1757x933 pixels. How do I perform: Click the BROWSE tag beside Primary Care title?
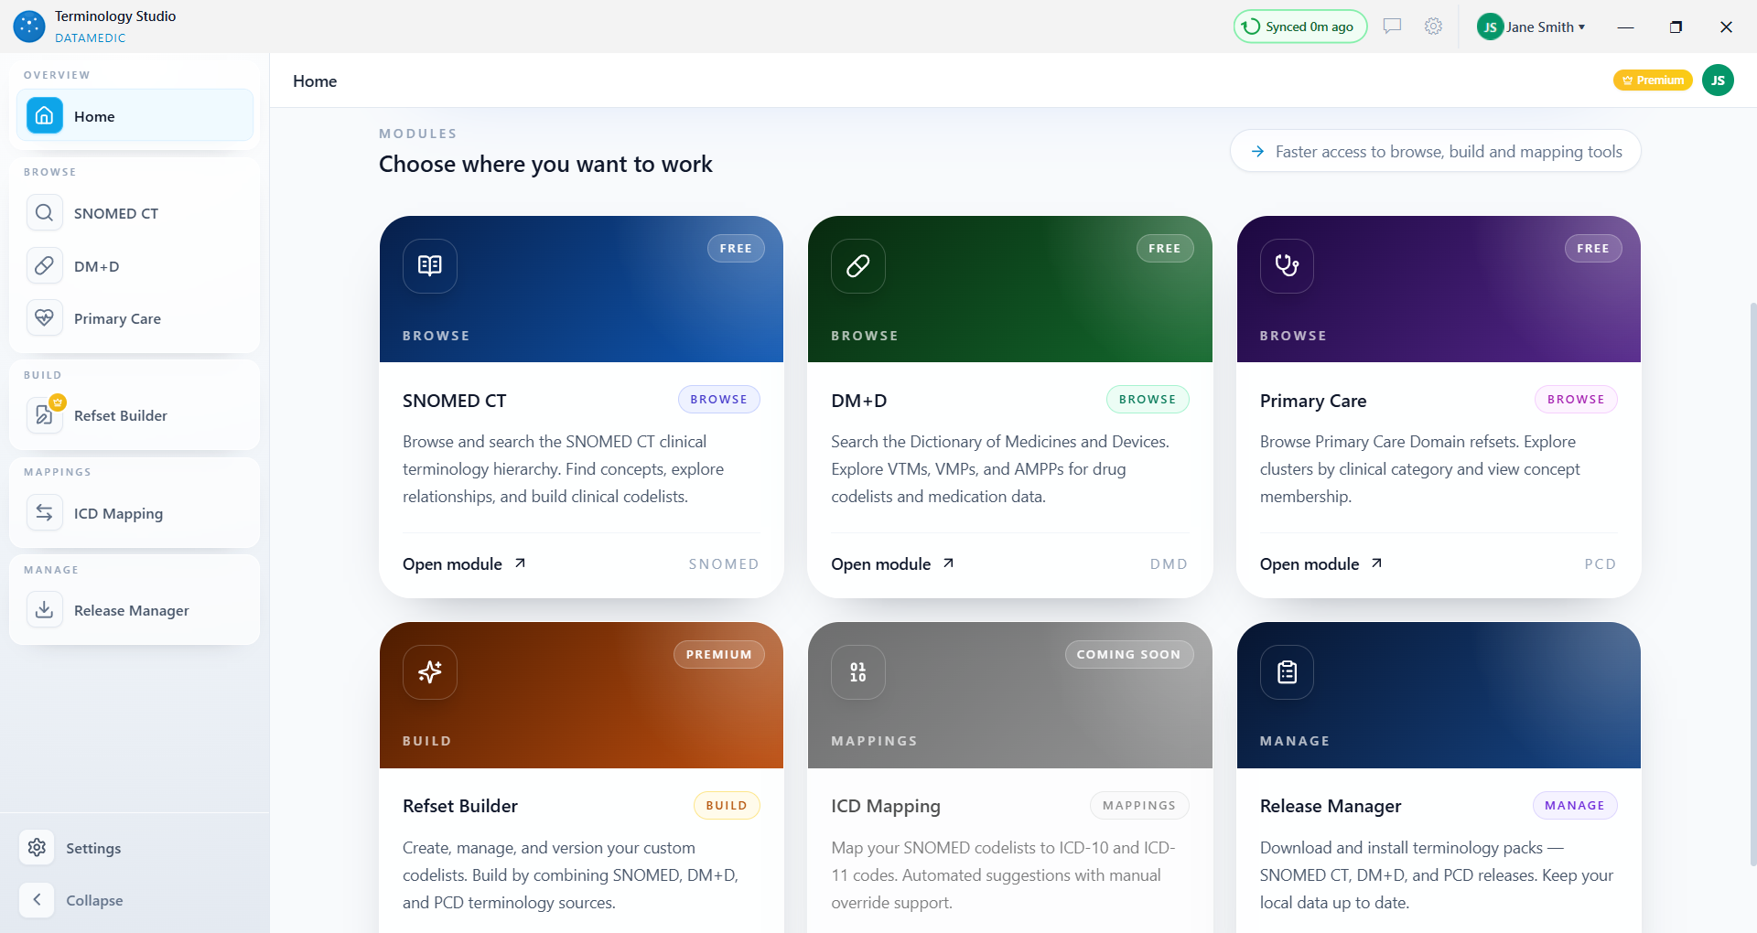[x=1576, y=400]
